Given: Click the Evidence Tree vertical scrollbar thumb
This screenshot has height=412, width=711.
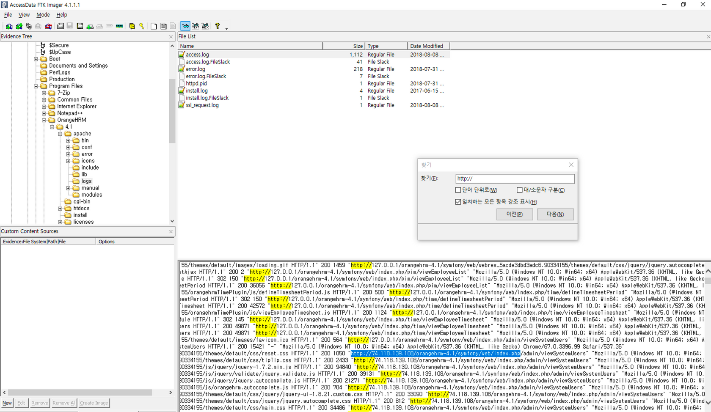Looking at the screenshot, I should 172,111.
